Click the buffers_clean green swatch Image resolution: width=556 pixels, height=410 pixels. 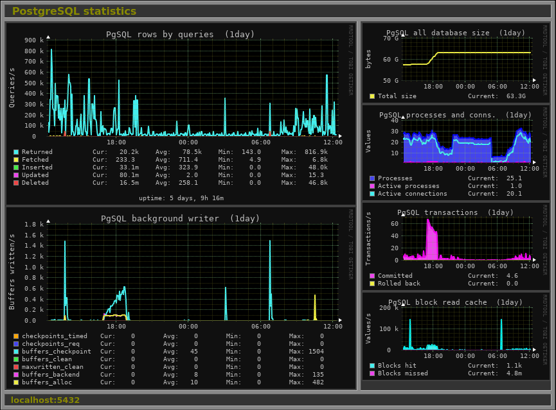pyautogui.click(x=16, y=359)
